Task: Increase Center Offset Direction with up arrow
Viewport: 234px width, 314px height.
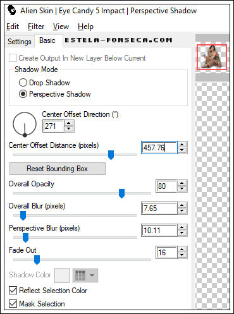Action: [x=69, y=123]
